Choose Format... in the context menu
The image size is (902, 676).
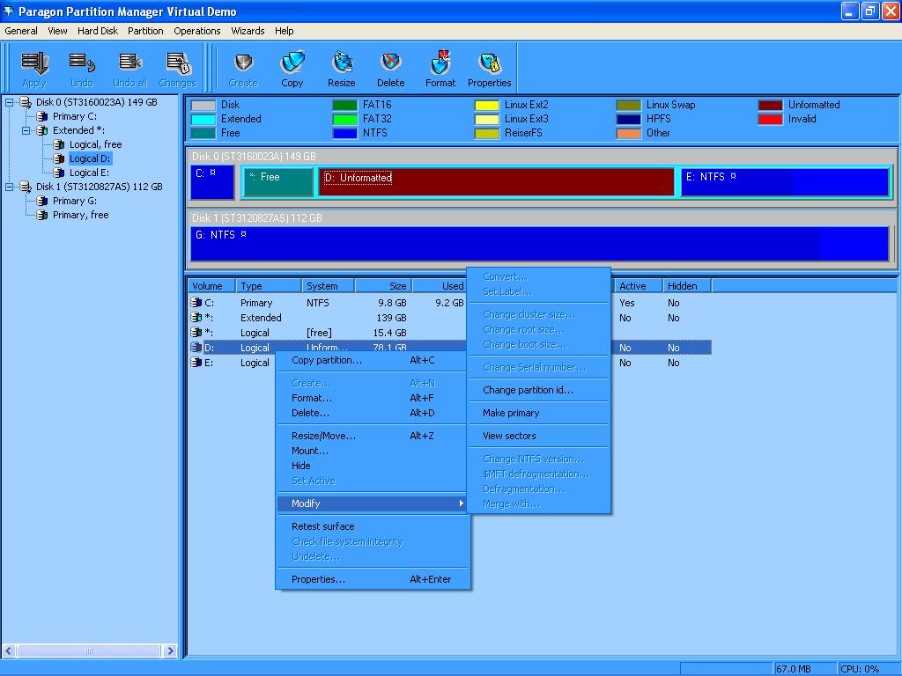311,398
